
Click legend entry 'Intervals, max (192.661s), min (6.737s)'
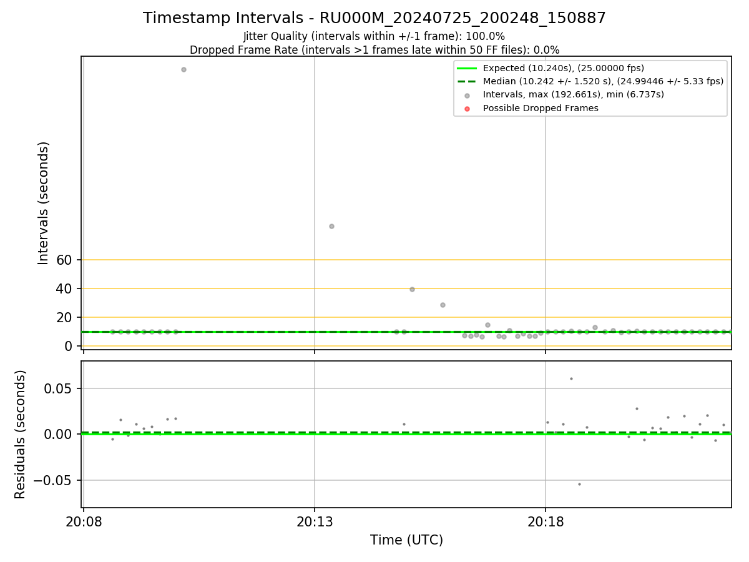click(x=574, y=95)
